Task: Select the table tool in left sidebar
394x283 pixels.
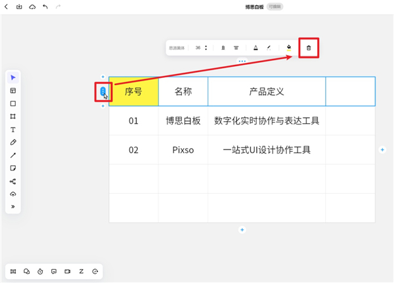Action: [x=13, y=91]
